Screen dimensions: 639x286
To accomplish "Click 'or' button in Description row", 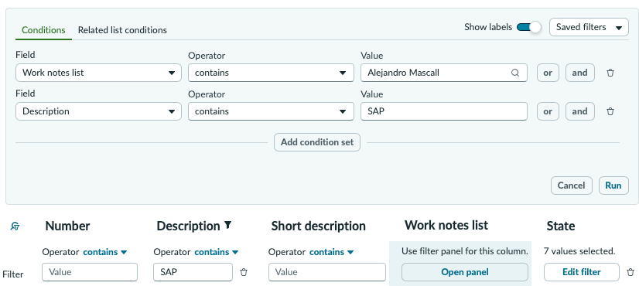I will [548, 111].
